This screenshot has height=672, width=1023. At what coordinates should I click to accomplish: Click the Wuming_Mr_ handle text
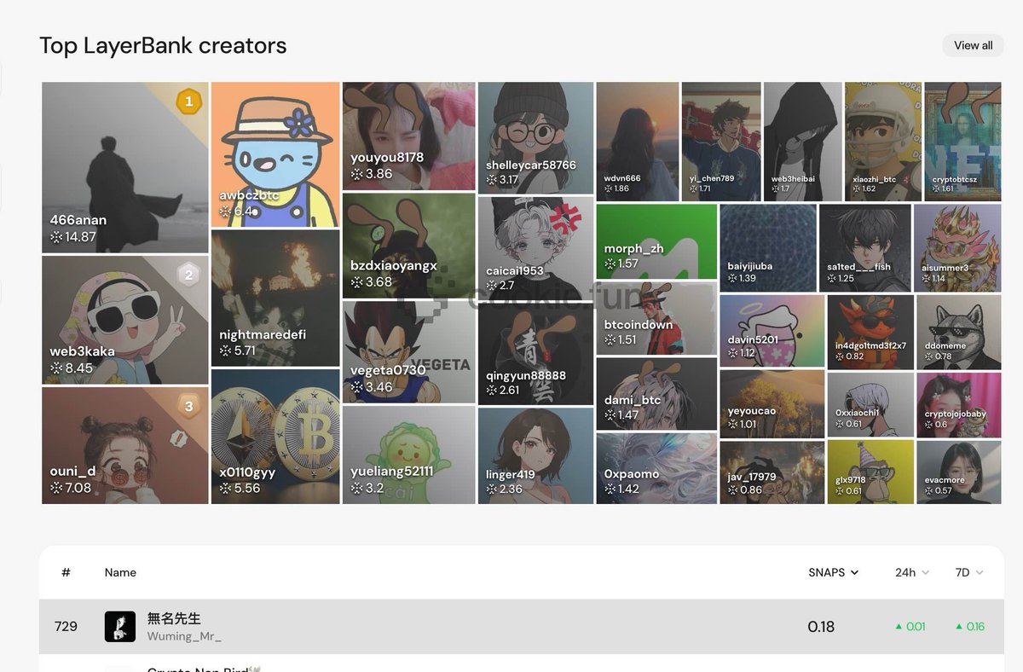pos(184,636)
